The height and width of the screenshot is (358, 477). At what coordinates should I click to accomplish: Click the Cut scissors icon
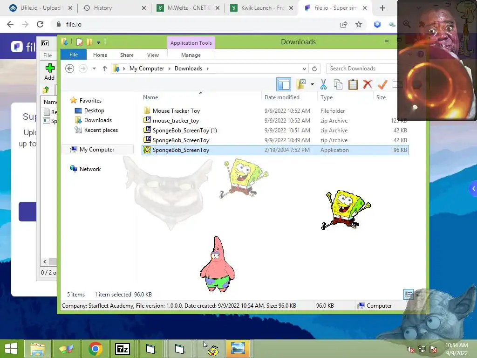click(x=323, y=84)
